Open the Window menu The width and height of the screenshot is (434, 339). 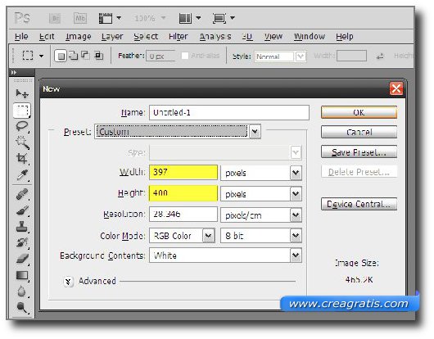pos(310,37)
